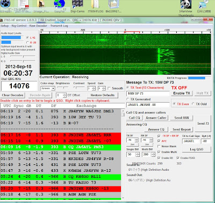This screenshot has width=215, height=203.
Task: Click the RX DF spinner field
Action: pyautogui.click(x=147, y=140)
